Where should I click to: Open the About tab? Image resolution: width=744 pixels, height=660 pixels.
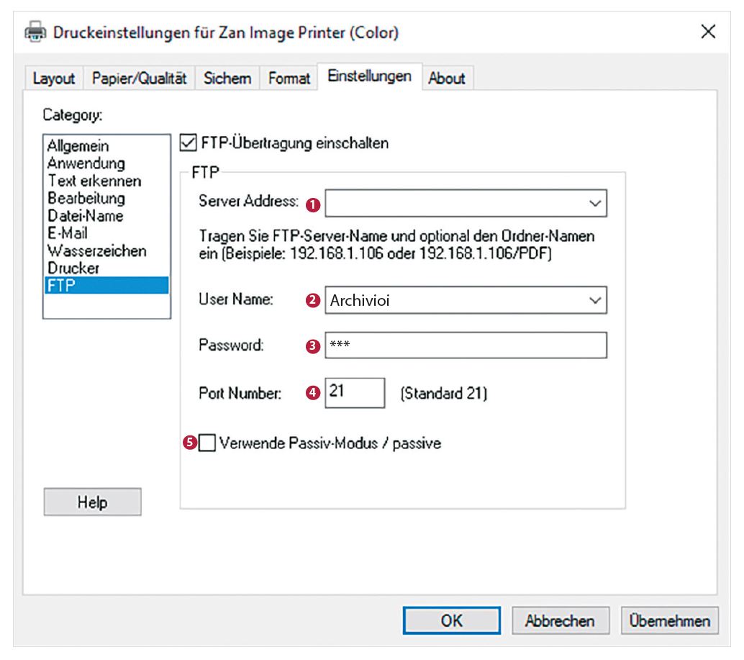tap(446, 78)
